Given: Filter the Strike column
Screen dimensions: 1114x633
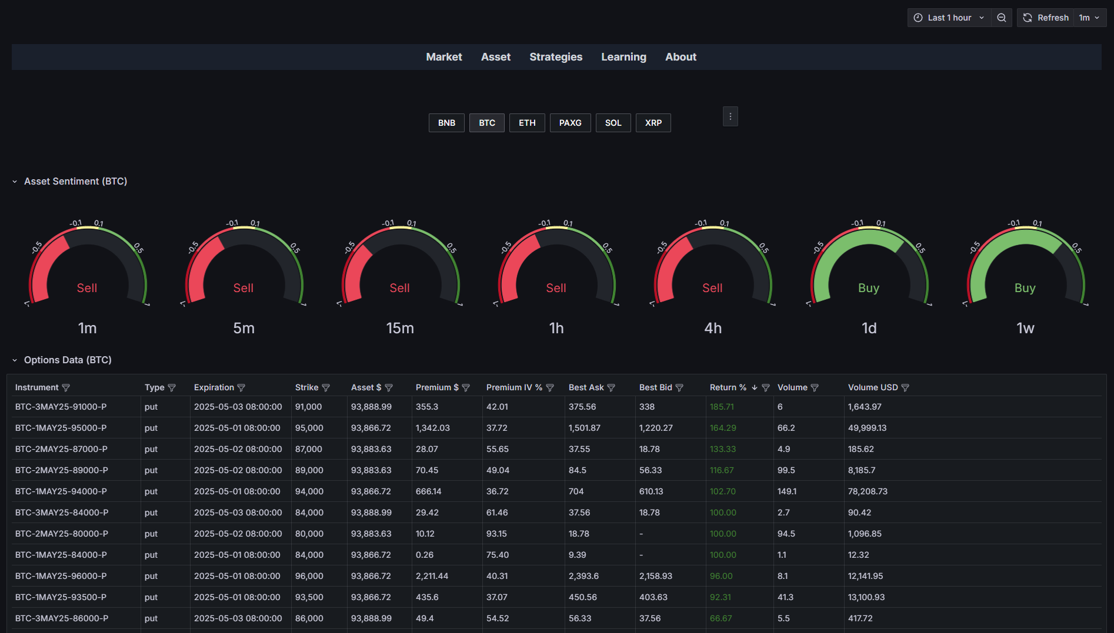Looking at the screenshot, I should [326, 388].
